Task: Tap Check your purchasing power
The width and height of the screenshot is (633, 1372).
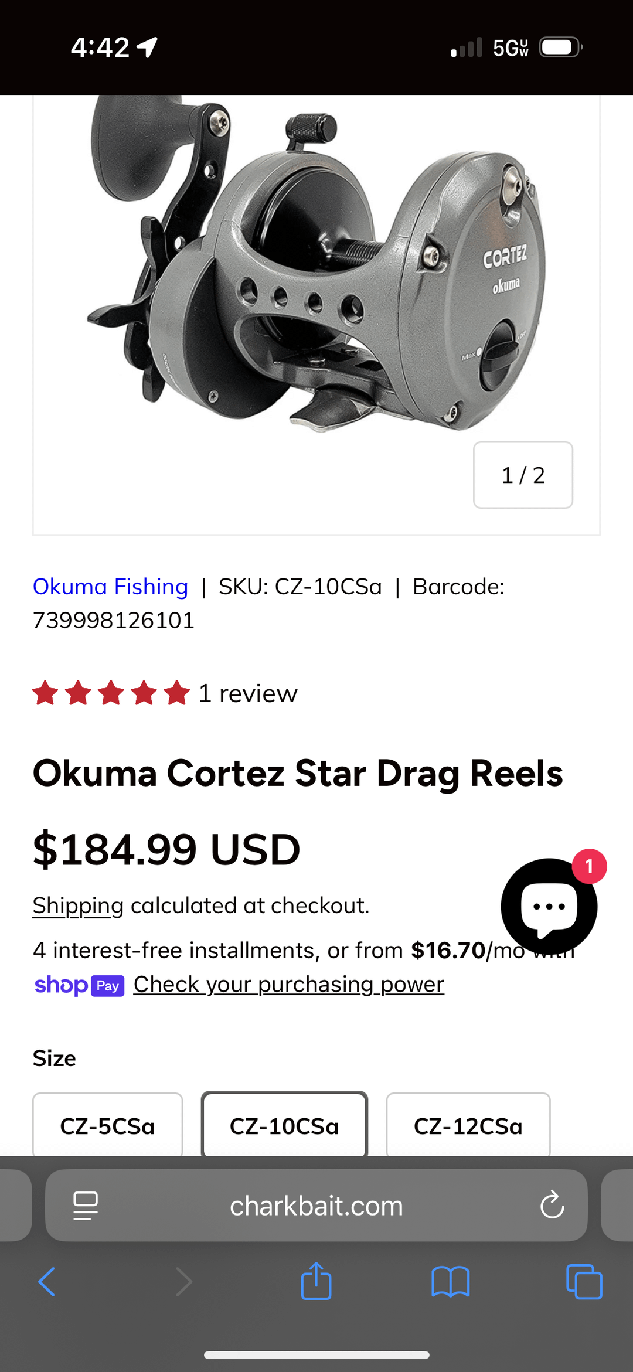Action: [288, 985]
